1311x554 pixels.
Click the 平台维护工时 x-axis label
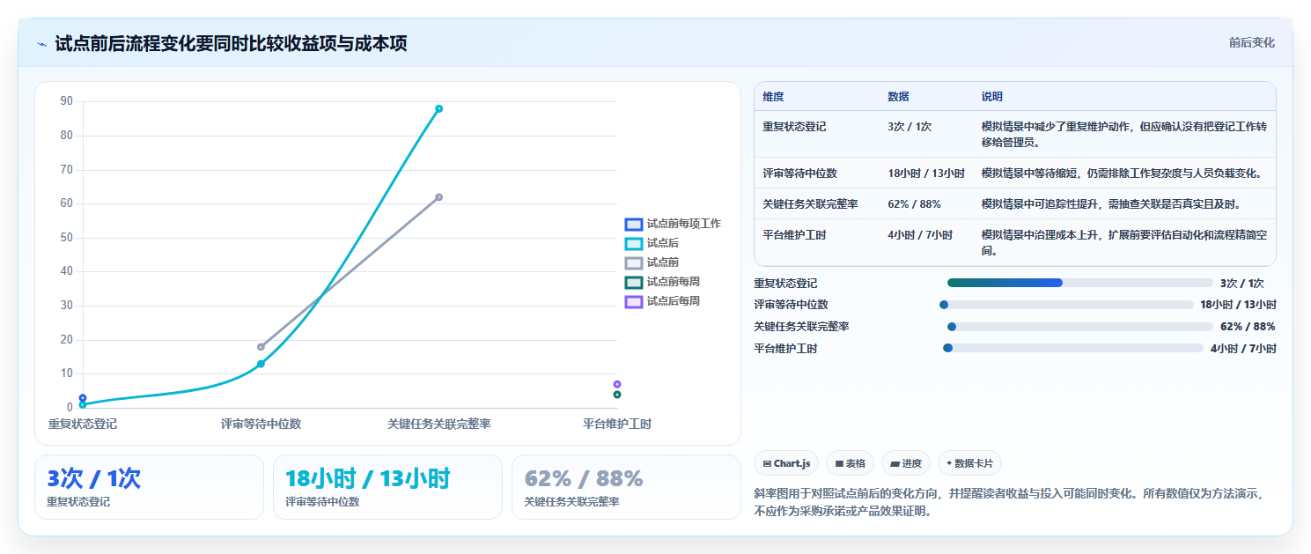pos(617,425)
